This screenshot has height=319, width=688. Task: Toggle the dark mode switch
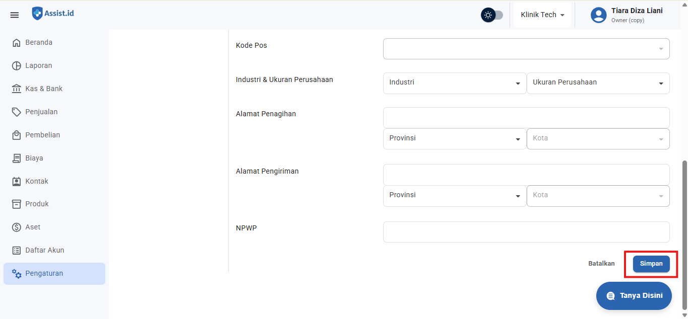492,15
